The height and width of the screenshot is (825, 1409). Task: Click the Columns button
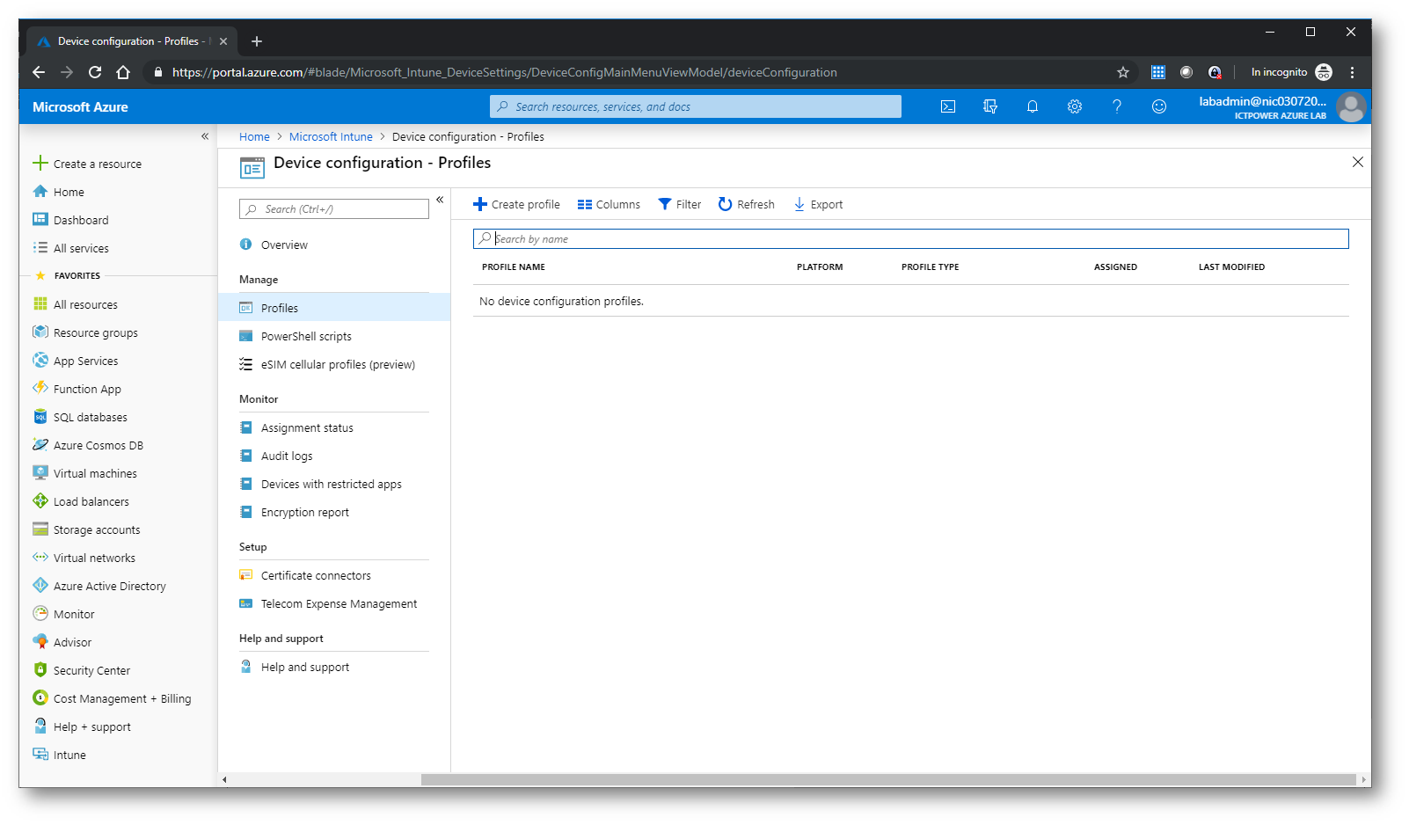point(609,204)
